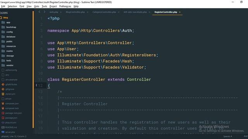Click 'RegistersUsers' on line 7
Viewport: 248px width, 139px height.
click(139, 55)
